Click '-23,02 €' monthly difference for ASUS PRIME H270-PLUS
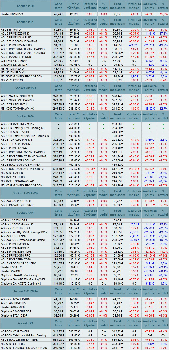Viewport: 169px width, 350px height. 134,45
